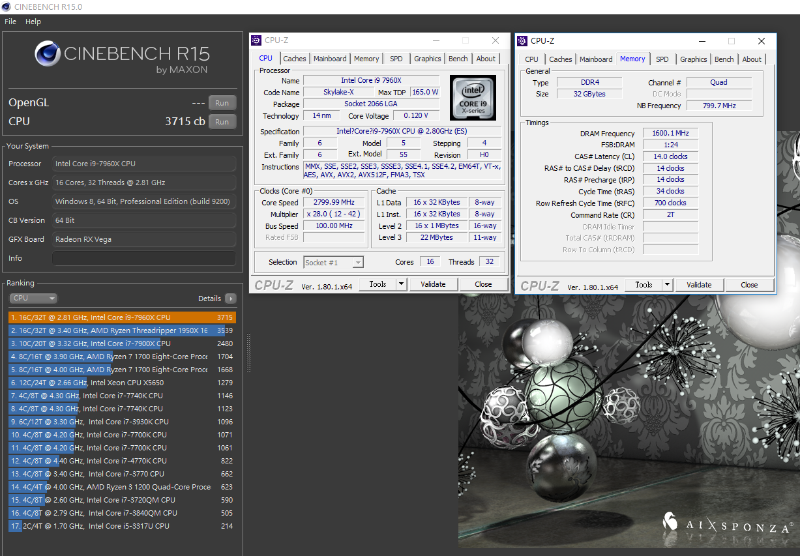This screenshot has height=556, width=800.
Task: Select the Intel Xeon CPU X5650 ranking row
Action: point(123,383)
